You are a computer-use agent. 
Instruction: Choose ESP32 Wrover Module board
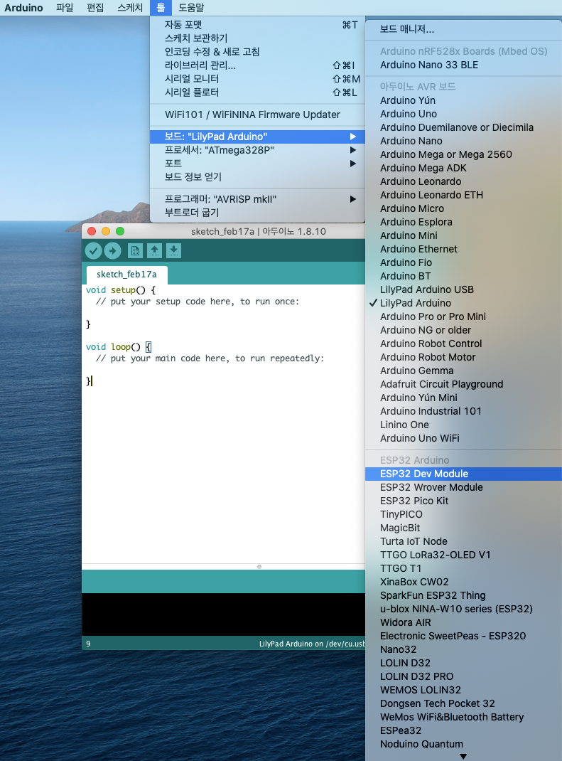tap(463, 487)
